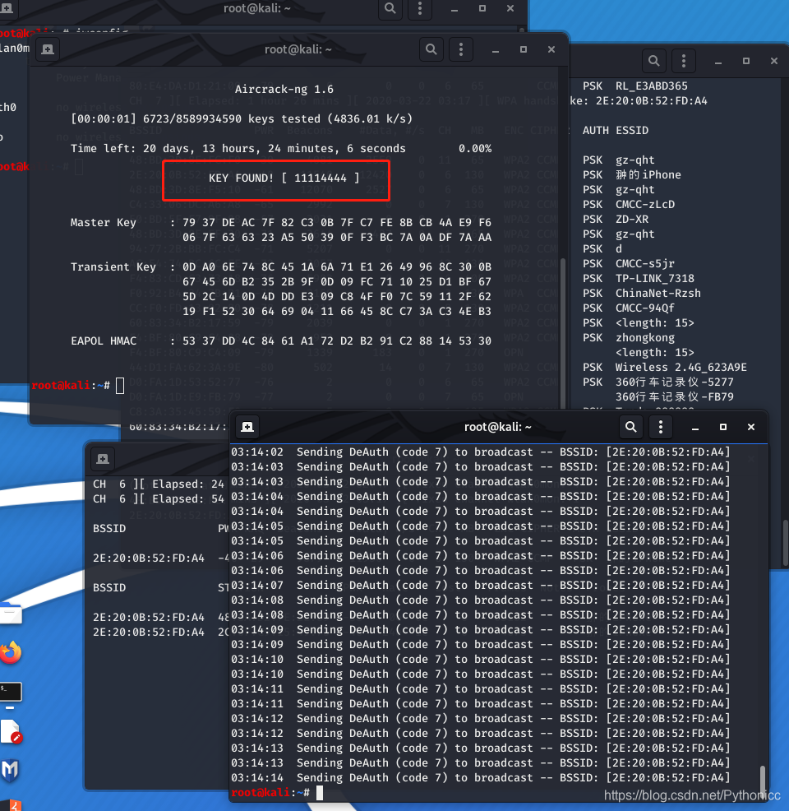Open search in the ESSID list terminal window
The image size is (789, 811).
(x=653, y=61)
